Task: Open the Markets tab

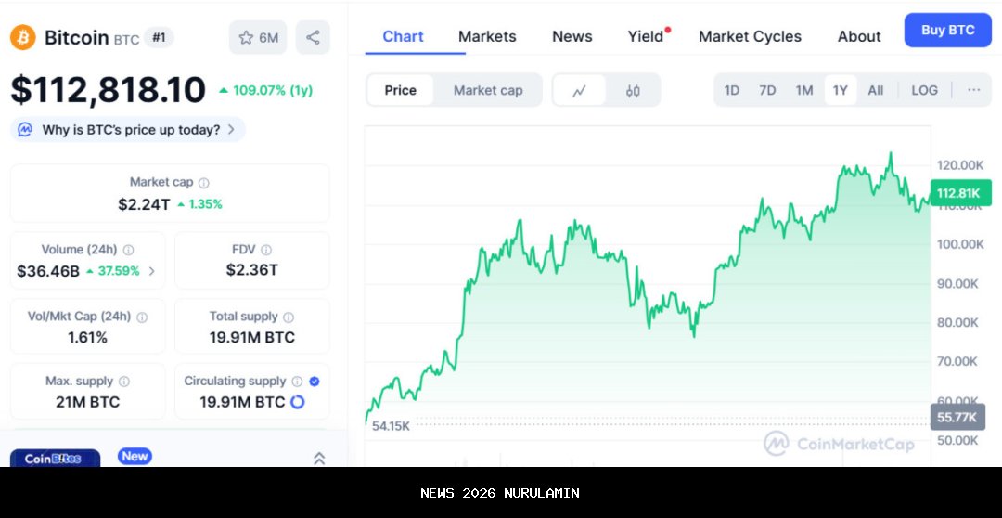Action: (x=487, y=36)
